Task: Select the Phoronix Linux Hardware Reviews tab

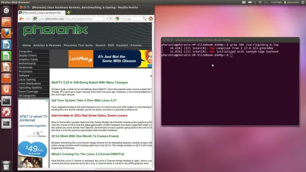Action: pyautogui.click(x=41, y=13)
